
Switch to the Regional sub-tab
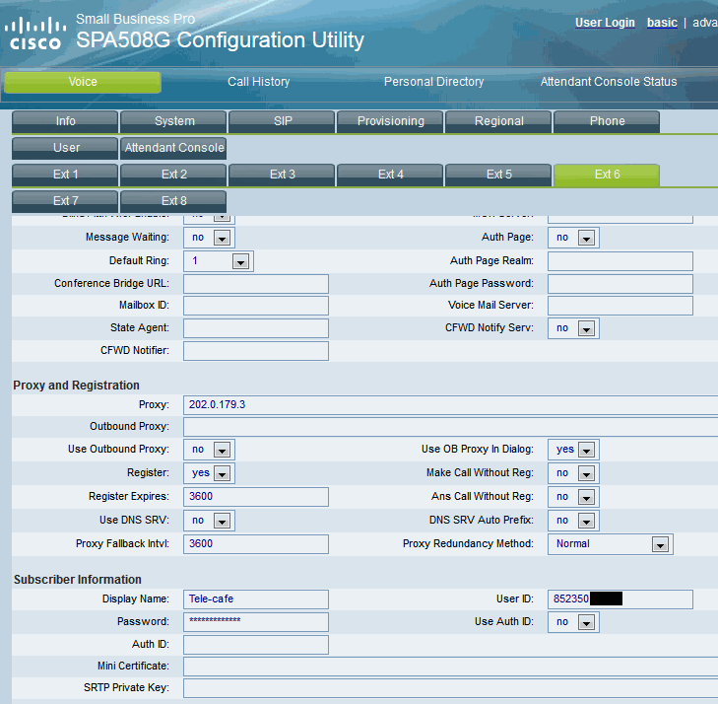(x=498, y=121)
